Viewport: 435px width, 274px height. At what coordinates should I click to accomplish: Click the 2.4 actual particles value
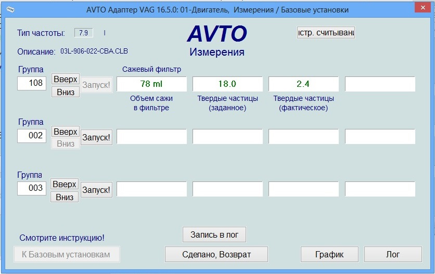click(x=303, y=84)
